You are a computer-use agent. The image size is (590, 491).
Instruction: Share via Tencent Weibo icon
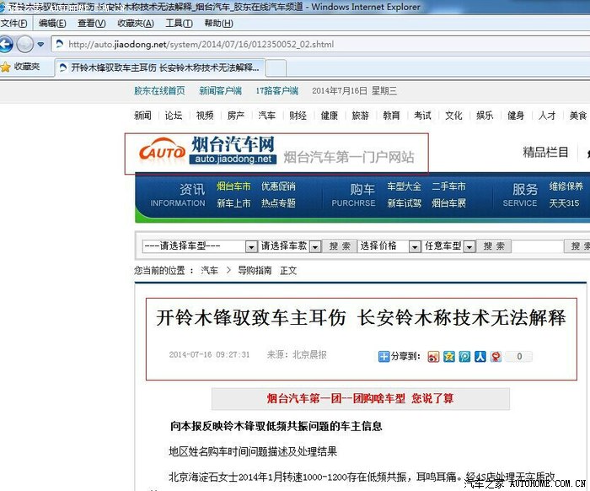pyautogui.click(x=464, y=356)
